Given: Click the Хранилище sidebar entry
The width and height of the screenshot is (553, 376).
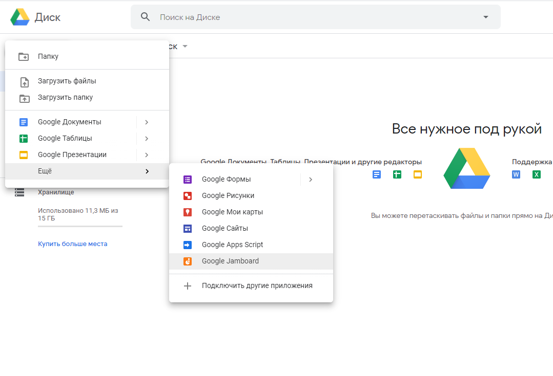Looking at the screenshot, I should 56,192.
